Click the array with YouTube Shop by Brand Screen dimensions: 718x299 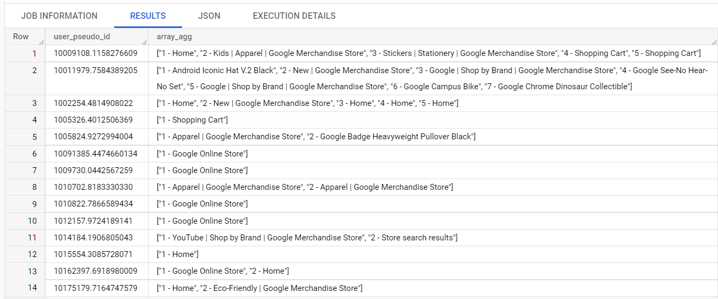click(307, 238)
